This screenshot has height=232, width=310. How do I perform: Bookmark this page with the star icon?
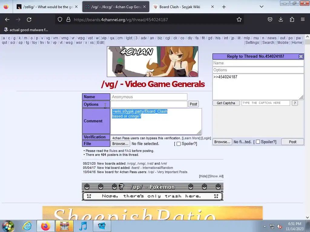tap(239, 19)
